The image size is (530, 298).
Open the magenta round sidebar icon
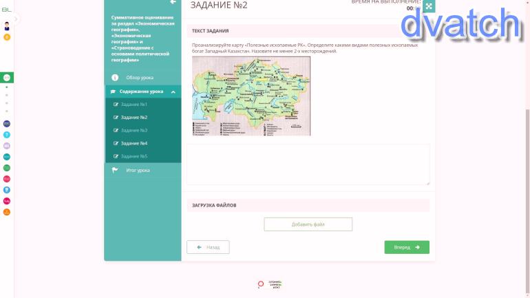click(x=7, y=201)
